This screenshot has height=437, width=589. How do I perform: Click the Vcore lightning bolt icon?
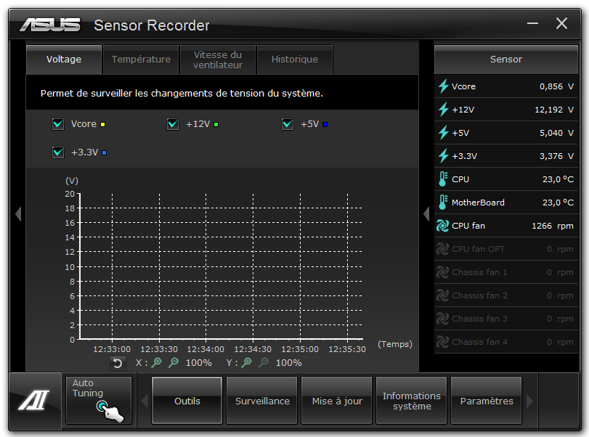pos(443,86)
